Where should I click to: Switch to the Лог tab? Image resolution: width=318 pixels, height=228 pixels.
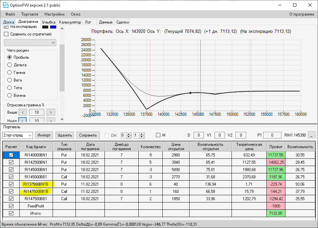point(88,22)
